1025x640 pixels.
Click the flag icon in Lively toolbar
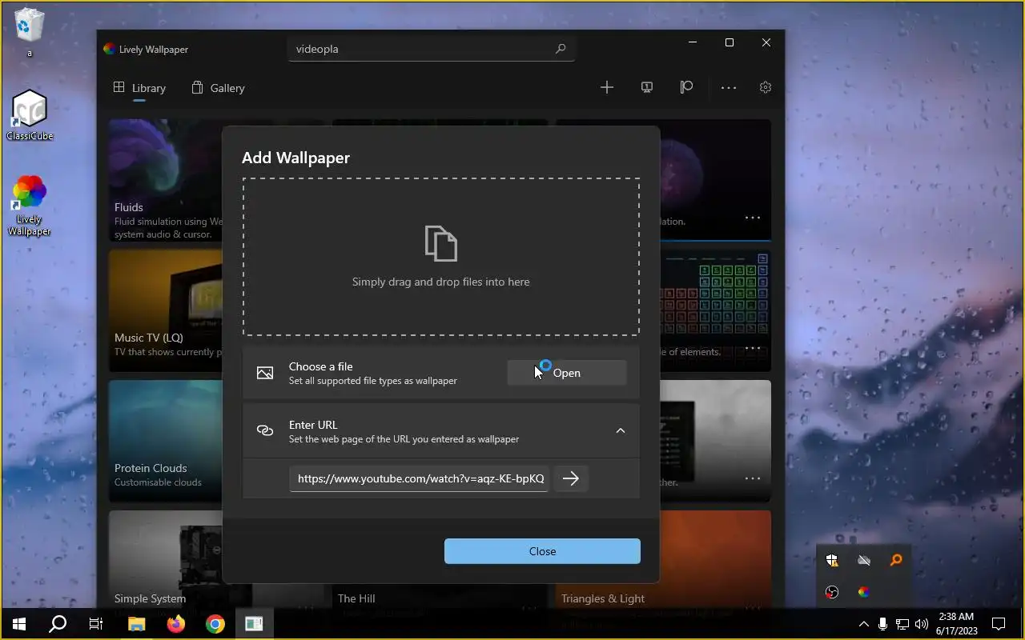[686, 87]
